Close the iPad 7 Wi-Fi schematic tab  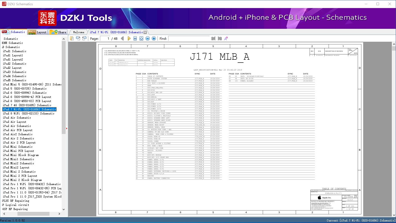(145, 32)
